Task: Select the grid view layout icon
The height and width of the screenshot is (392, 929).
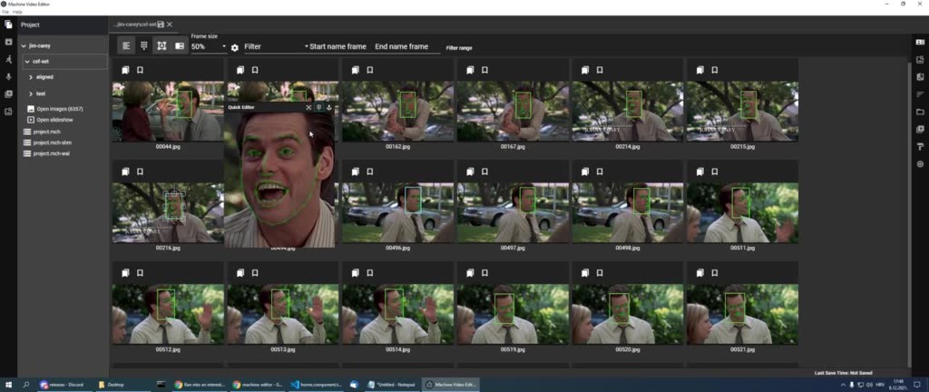Action: pos(143,45)
